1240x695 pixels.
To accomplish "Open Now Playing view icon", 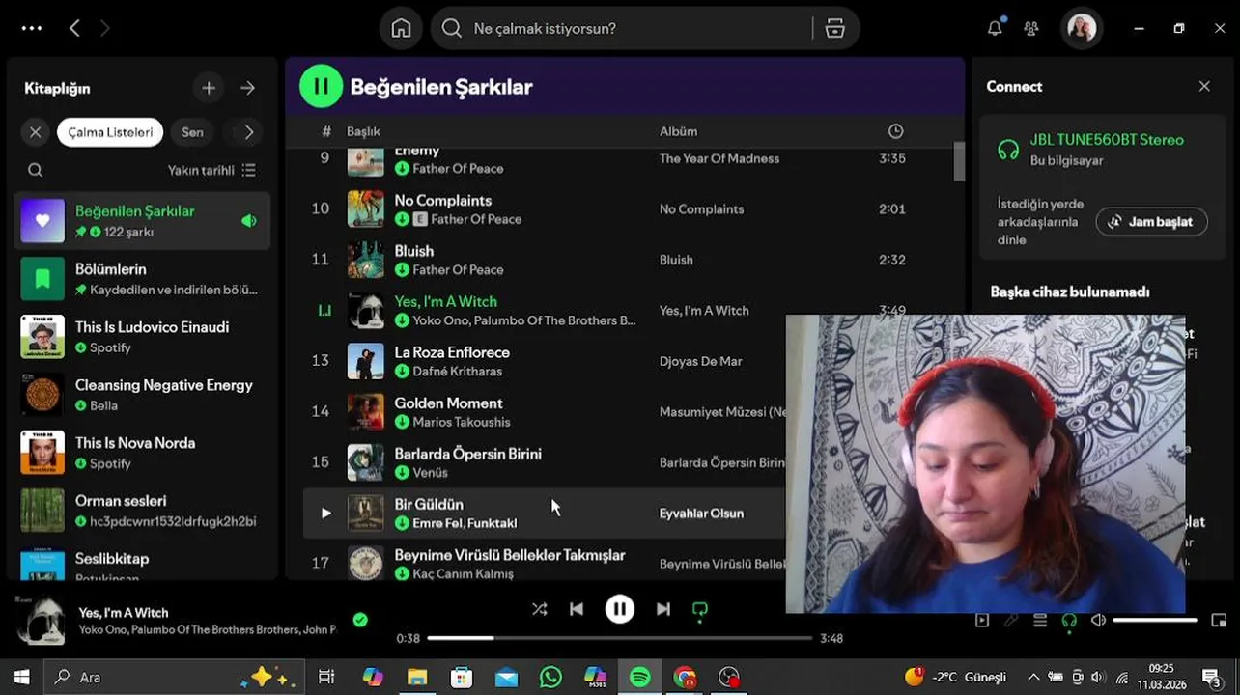I will click(982, 621).
